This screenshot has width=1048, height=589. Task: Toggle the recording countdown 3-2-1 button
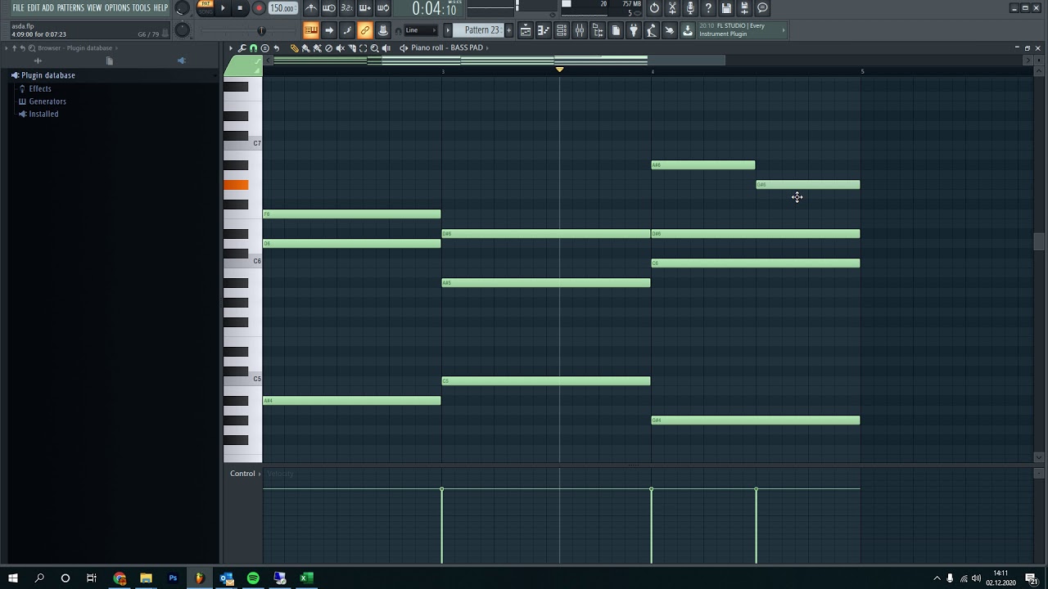(347, 8)
